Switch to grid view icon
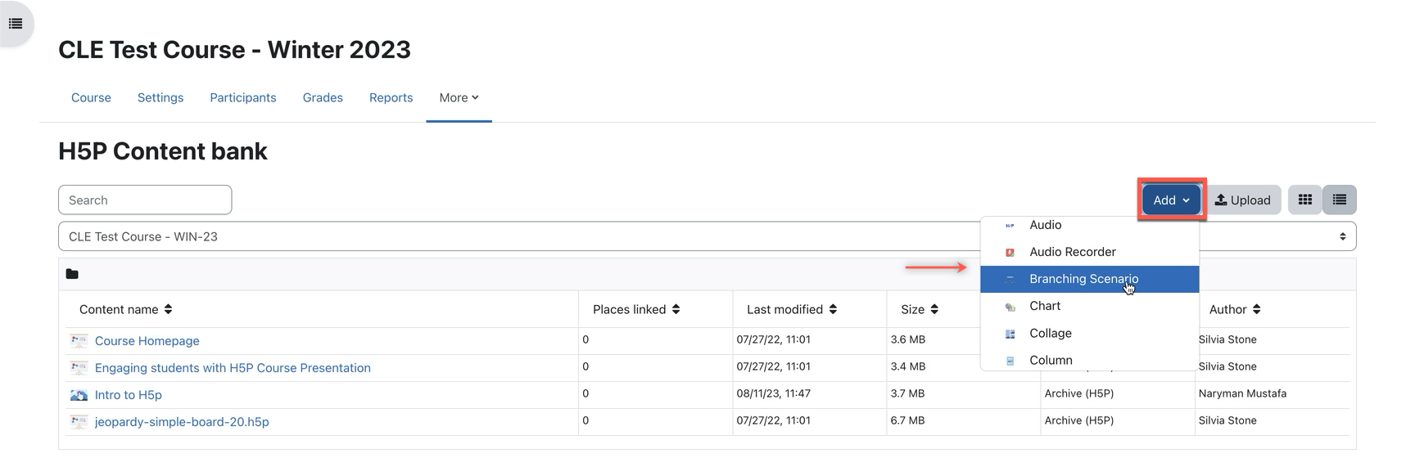 click(x=1304, y=200)
